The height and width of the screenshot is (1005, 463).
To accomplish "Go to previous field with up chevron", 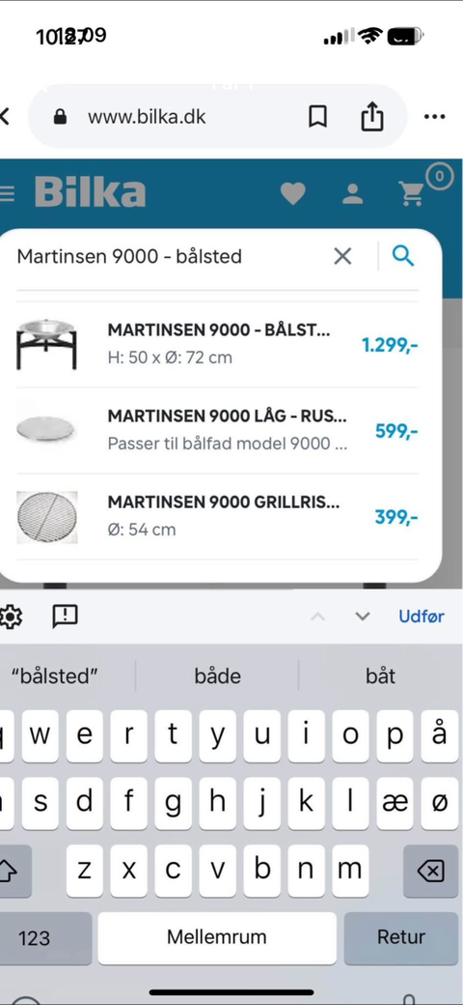I will point(318,617).
